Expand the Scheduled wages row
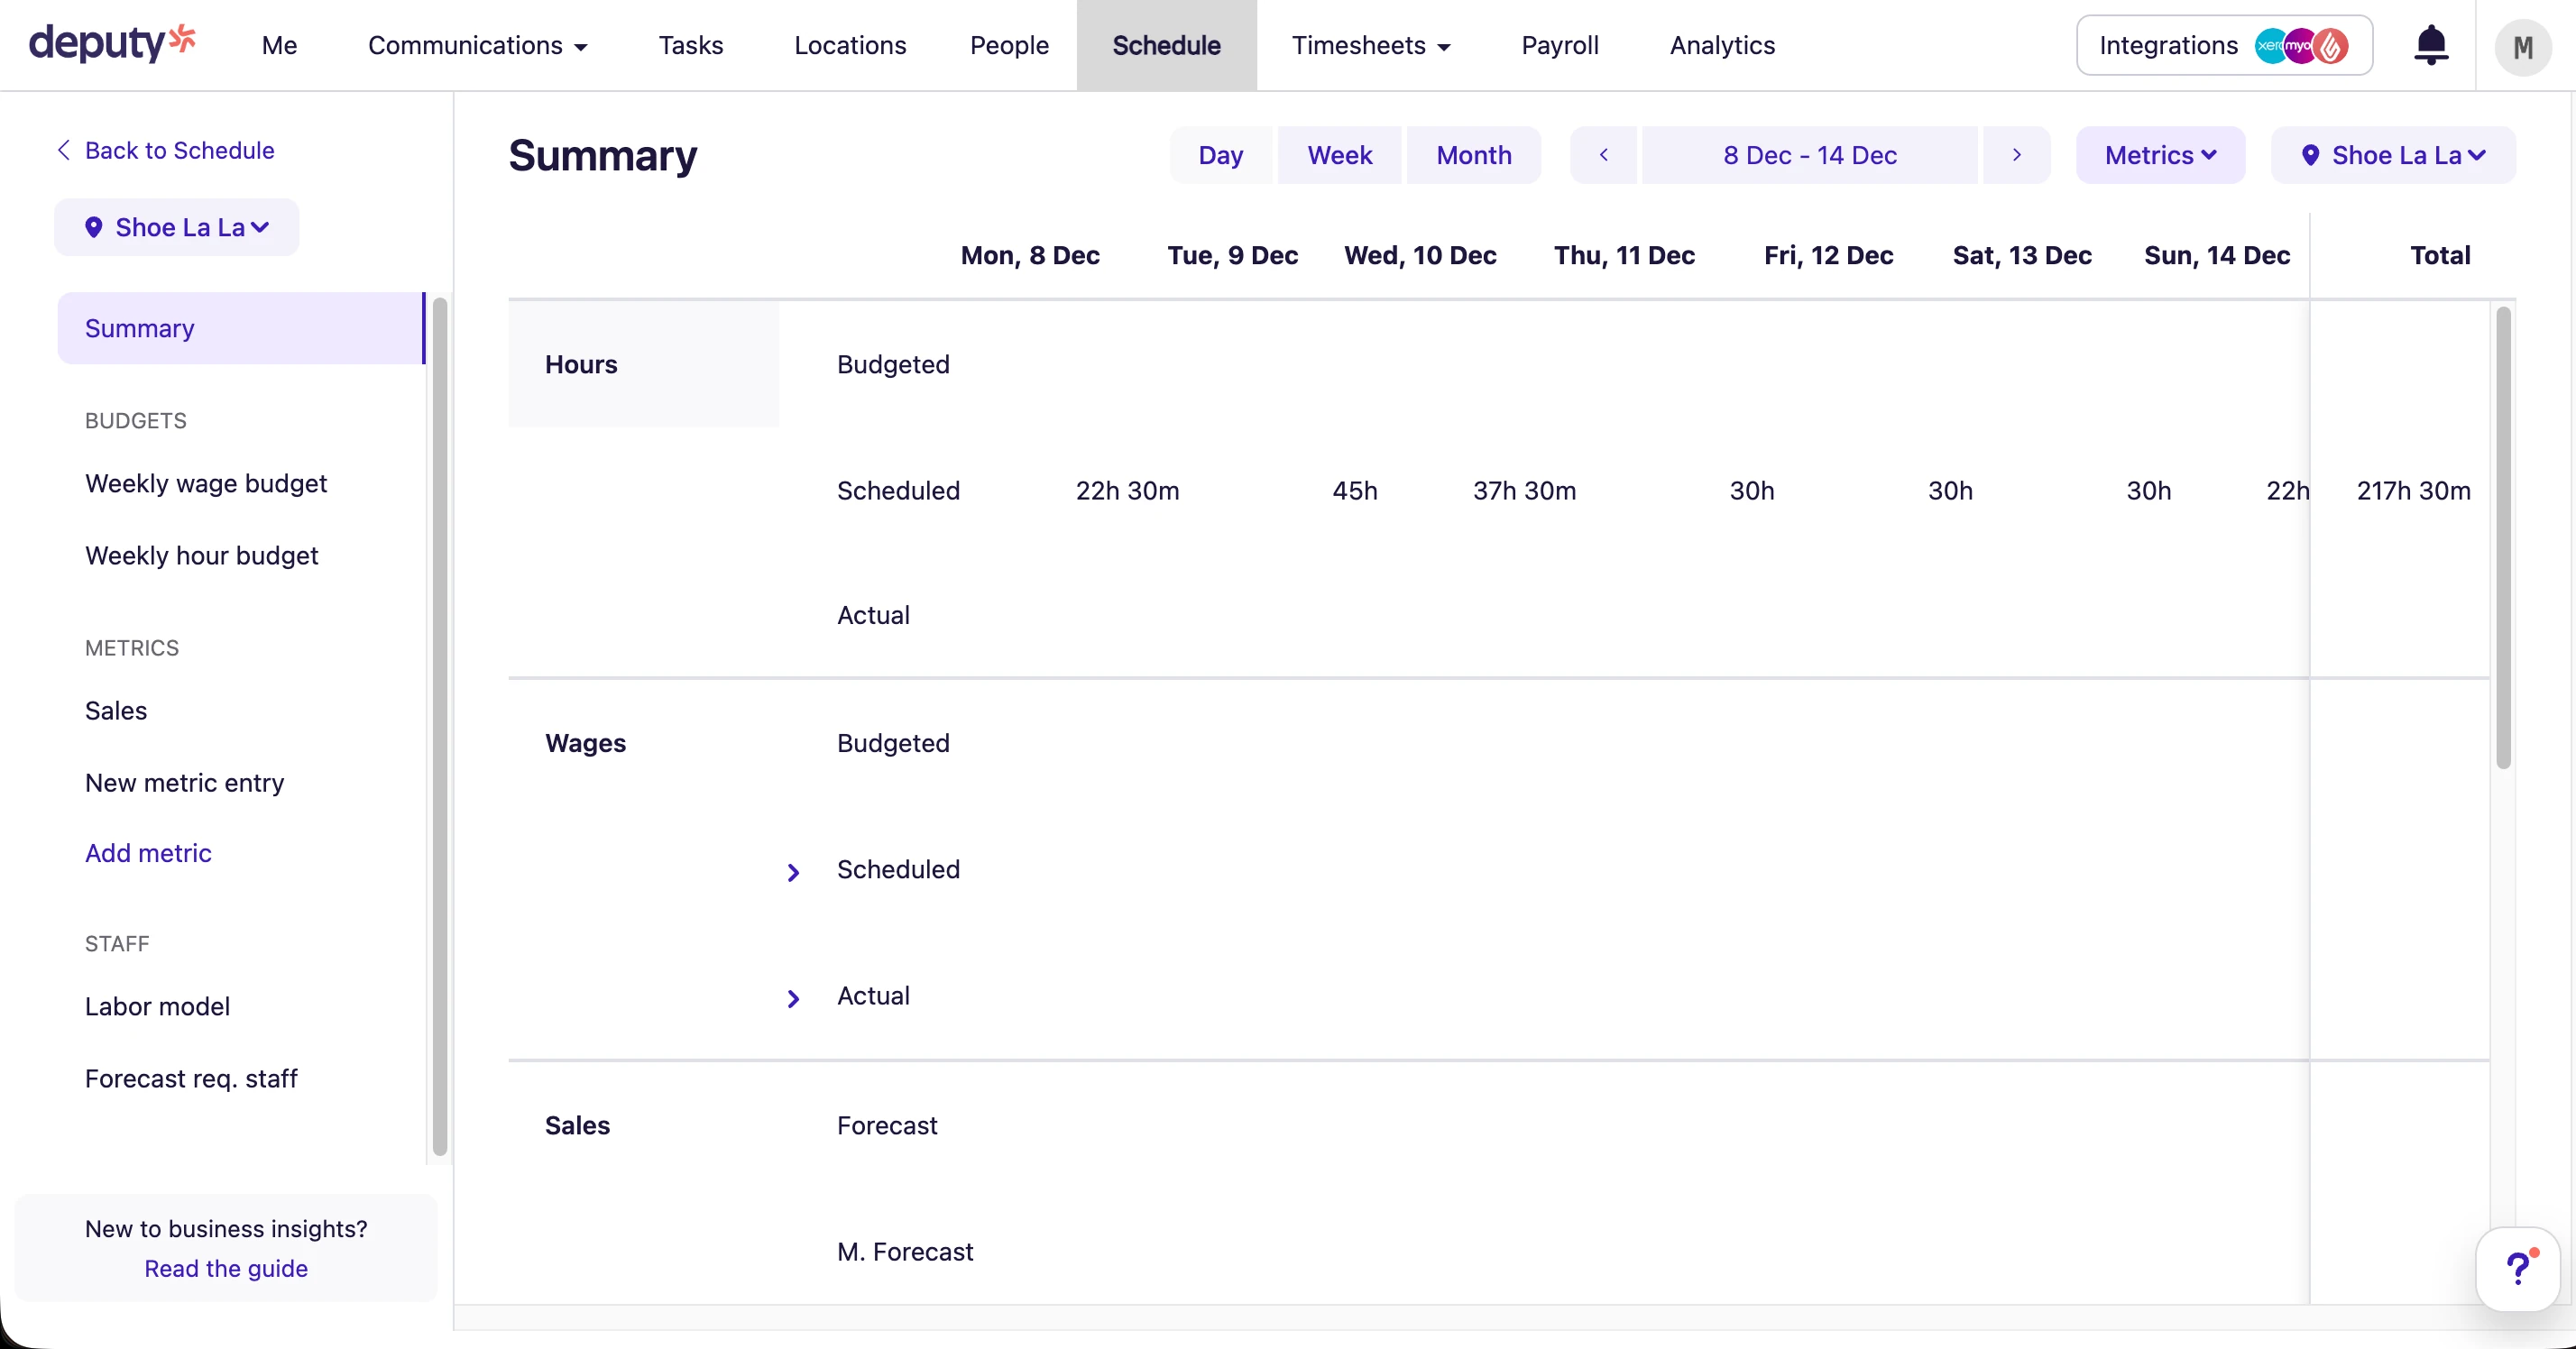Viewport: 2576px width, 1349px height. pyautogui.click(x=794, y=872)
